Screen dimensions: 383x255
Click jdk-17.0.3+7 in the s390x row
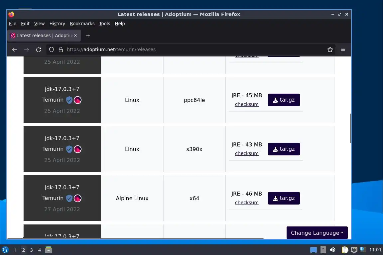(x=62, y=138)
